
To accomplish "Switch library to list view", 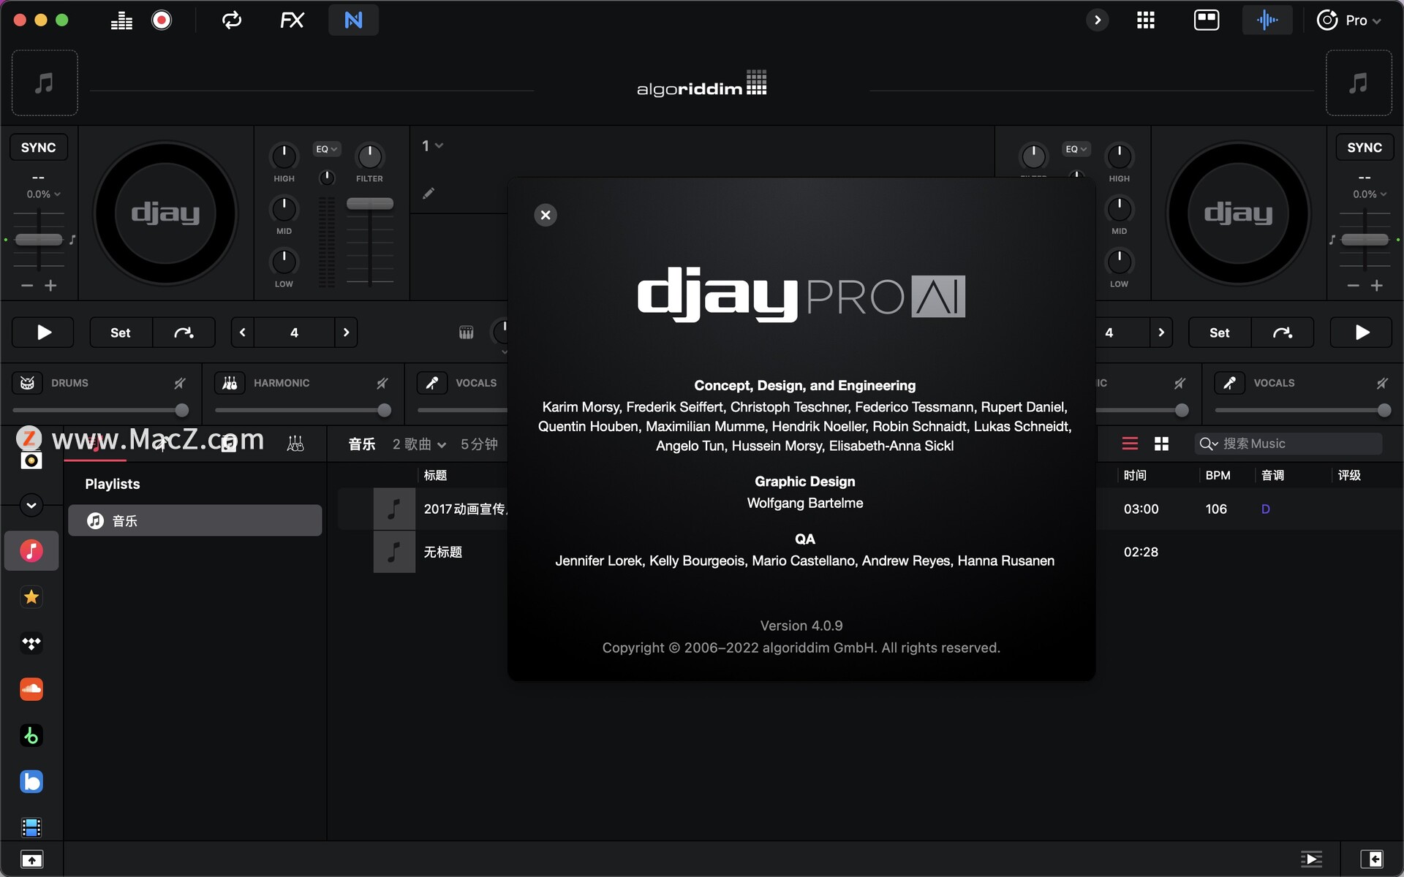I will (x=1130, y=444).
